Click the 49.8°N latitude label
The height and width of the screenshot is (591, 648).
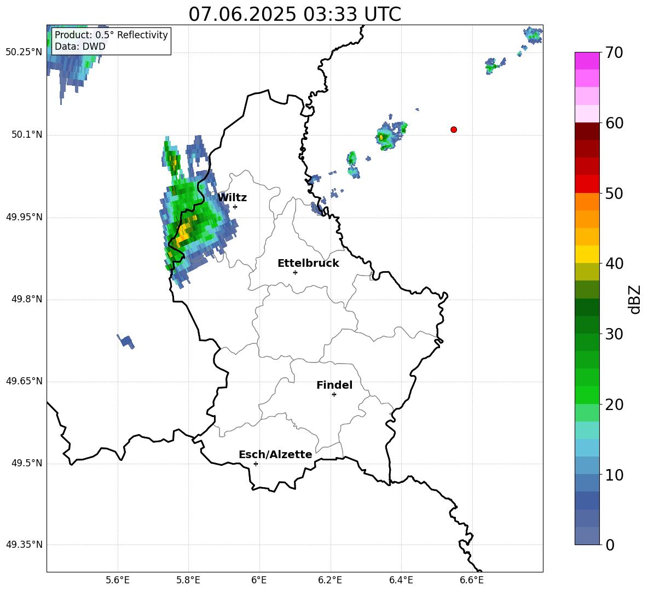27,299
